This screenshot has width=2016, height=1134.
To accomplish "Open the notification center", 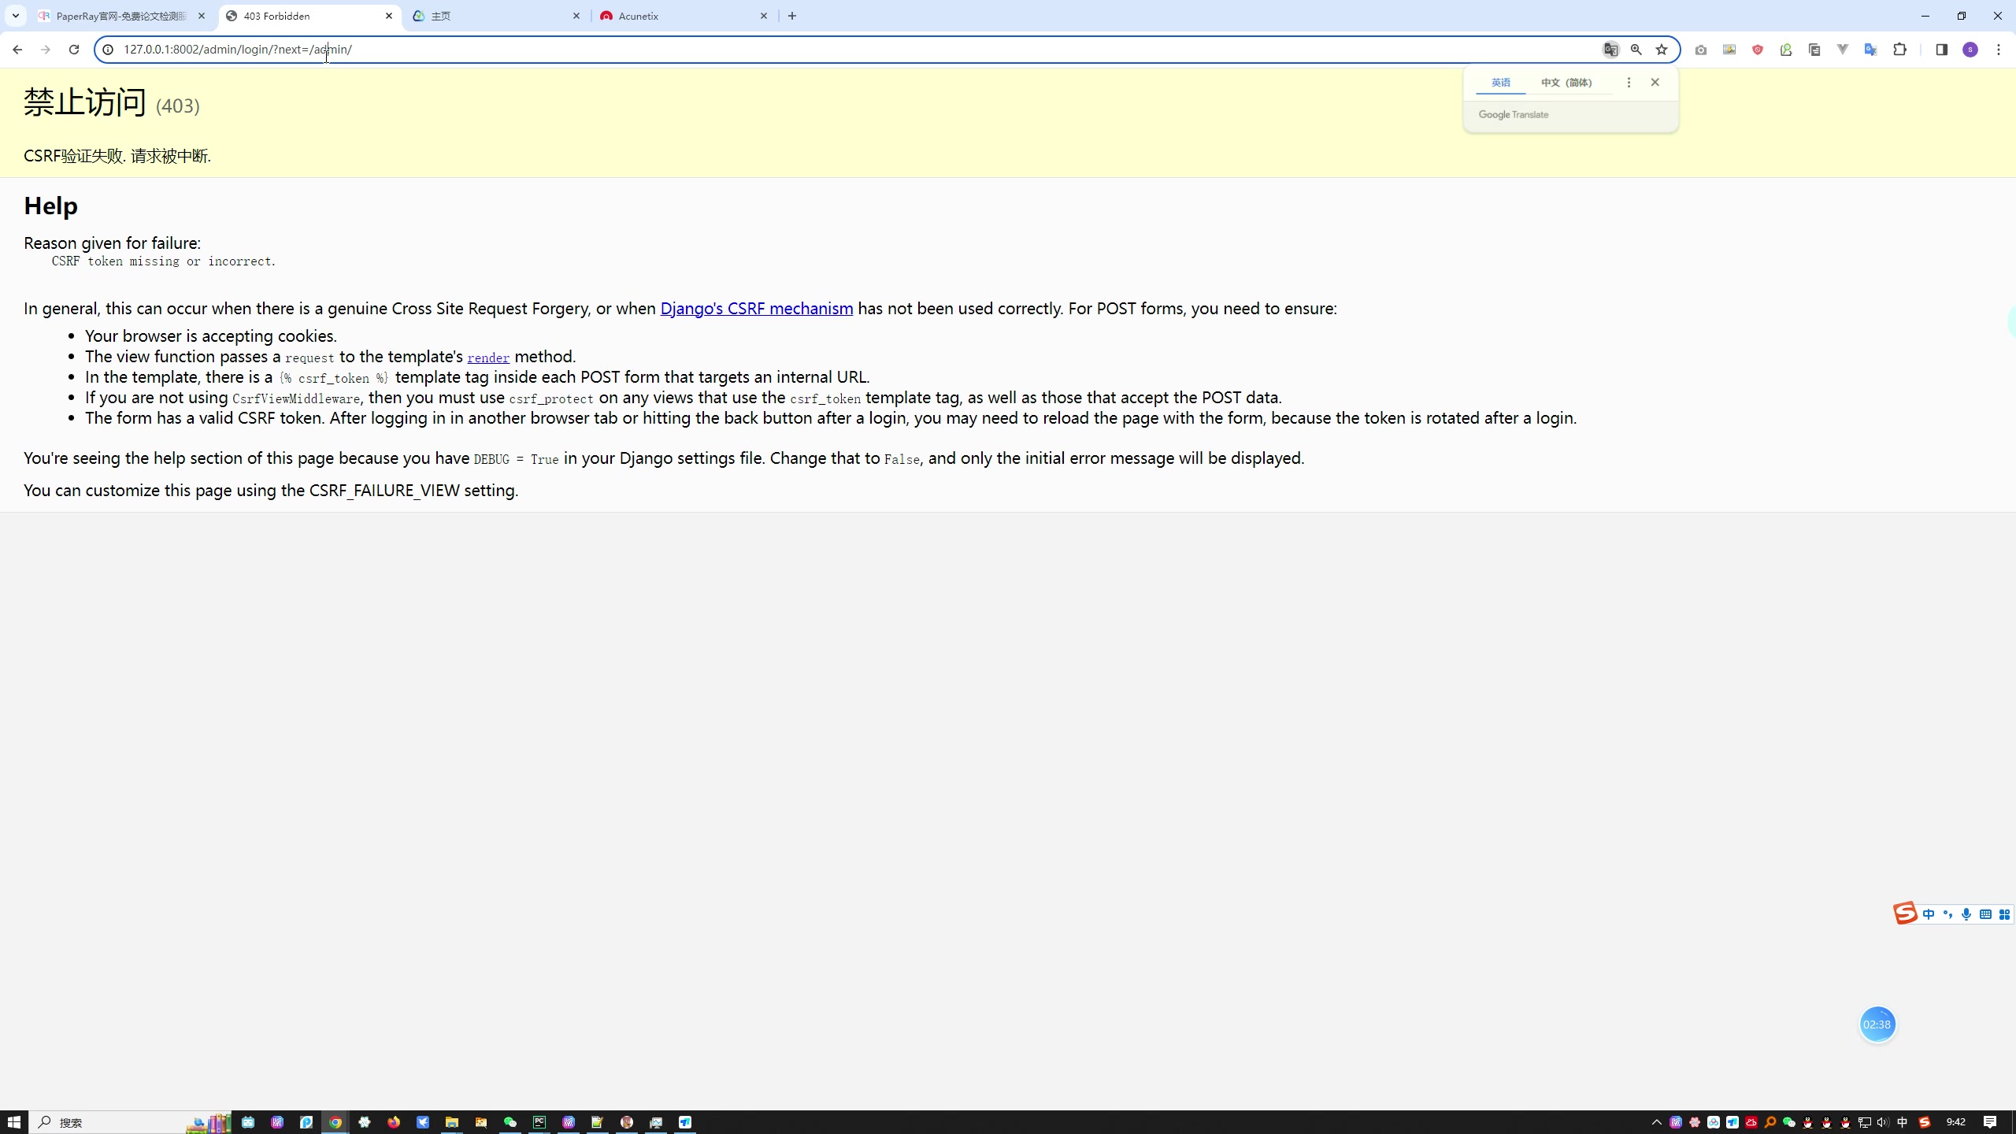I will 1990,1122.
